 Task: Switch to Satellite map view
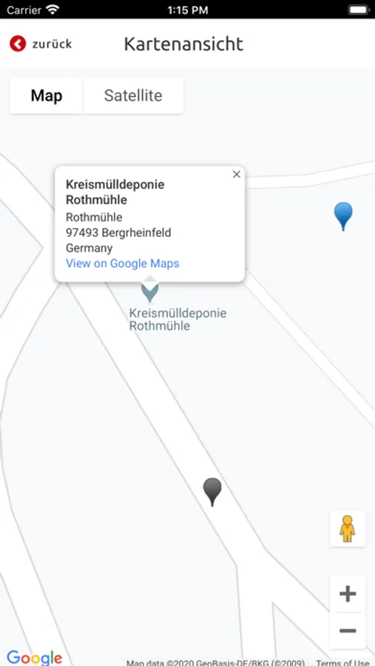[133, 95]
